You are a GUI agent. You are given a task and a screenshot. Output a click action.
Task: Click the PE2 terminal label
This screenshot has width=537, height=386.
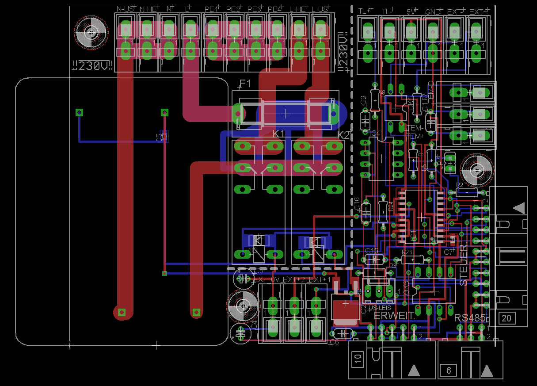point(233,9)
